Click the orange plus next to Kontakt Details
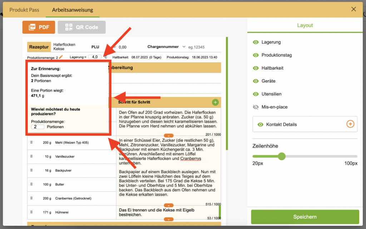 (x=350, y=124)
